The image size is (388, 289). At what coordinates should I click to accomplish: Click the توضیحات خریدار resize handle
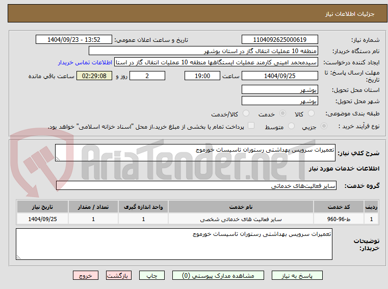[x=18, y=257]
